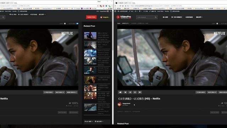Open comments bubble icon in right window admin bar
Viewport: 227px width, 128px height.
point(140,11)
